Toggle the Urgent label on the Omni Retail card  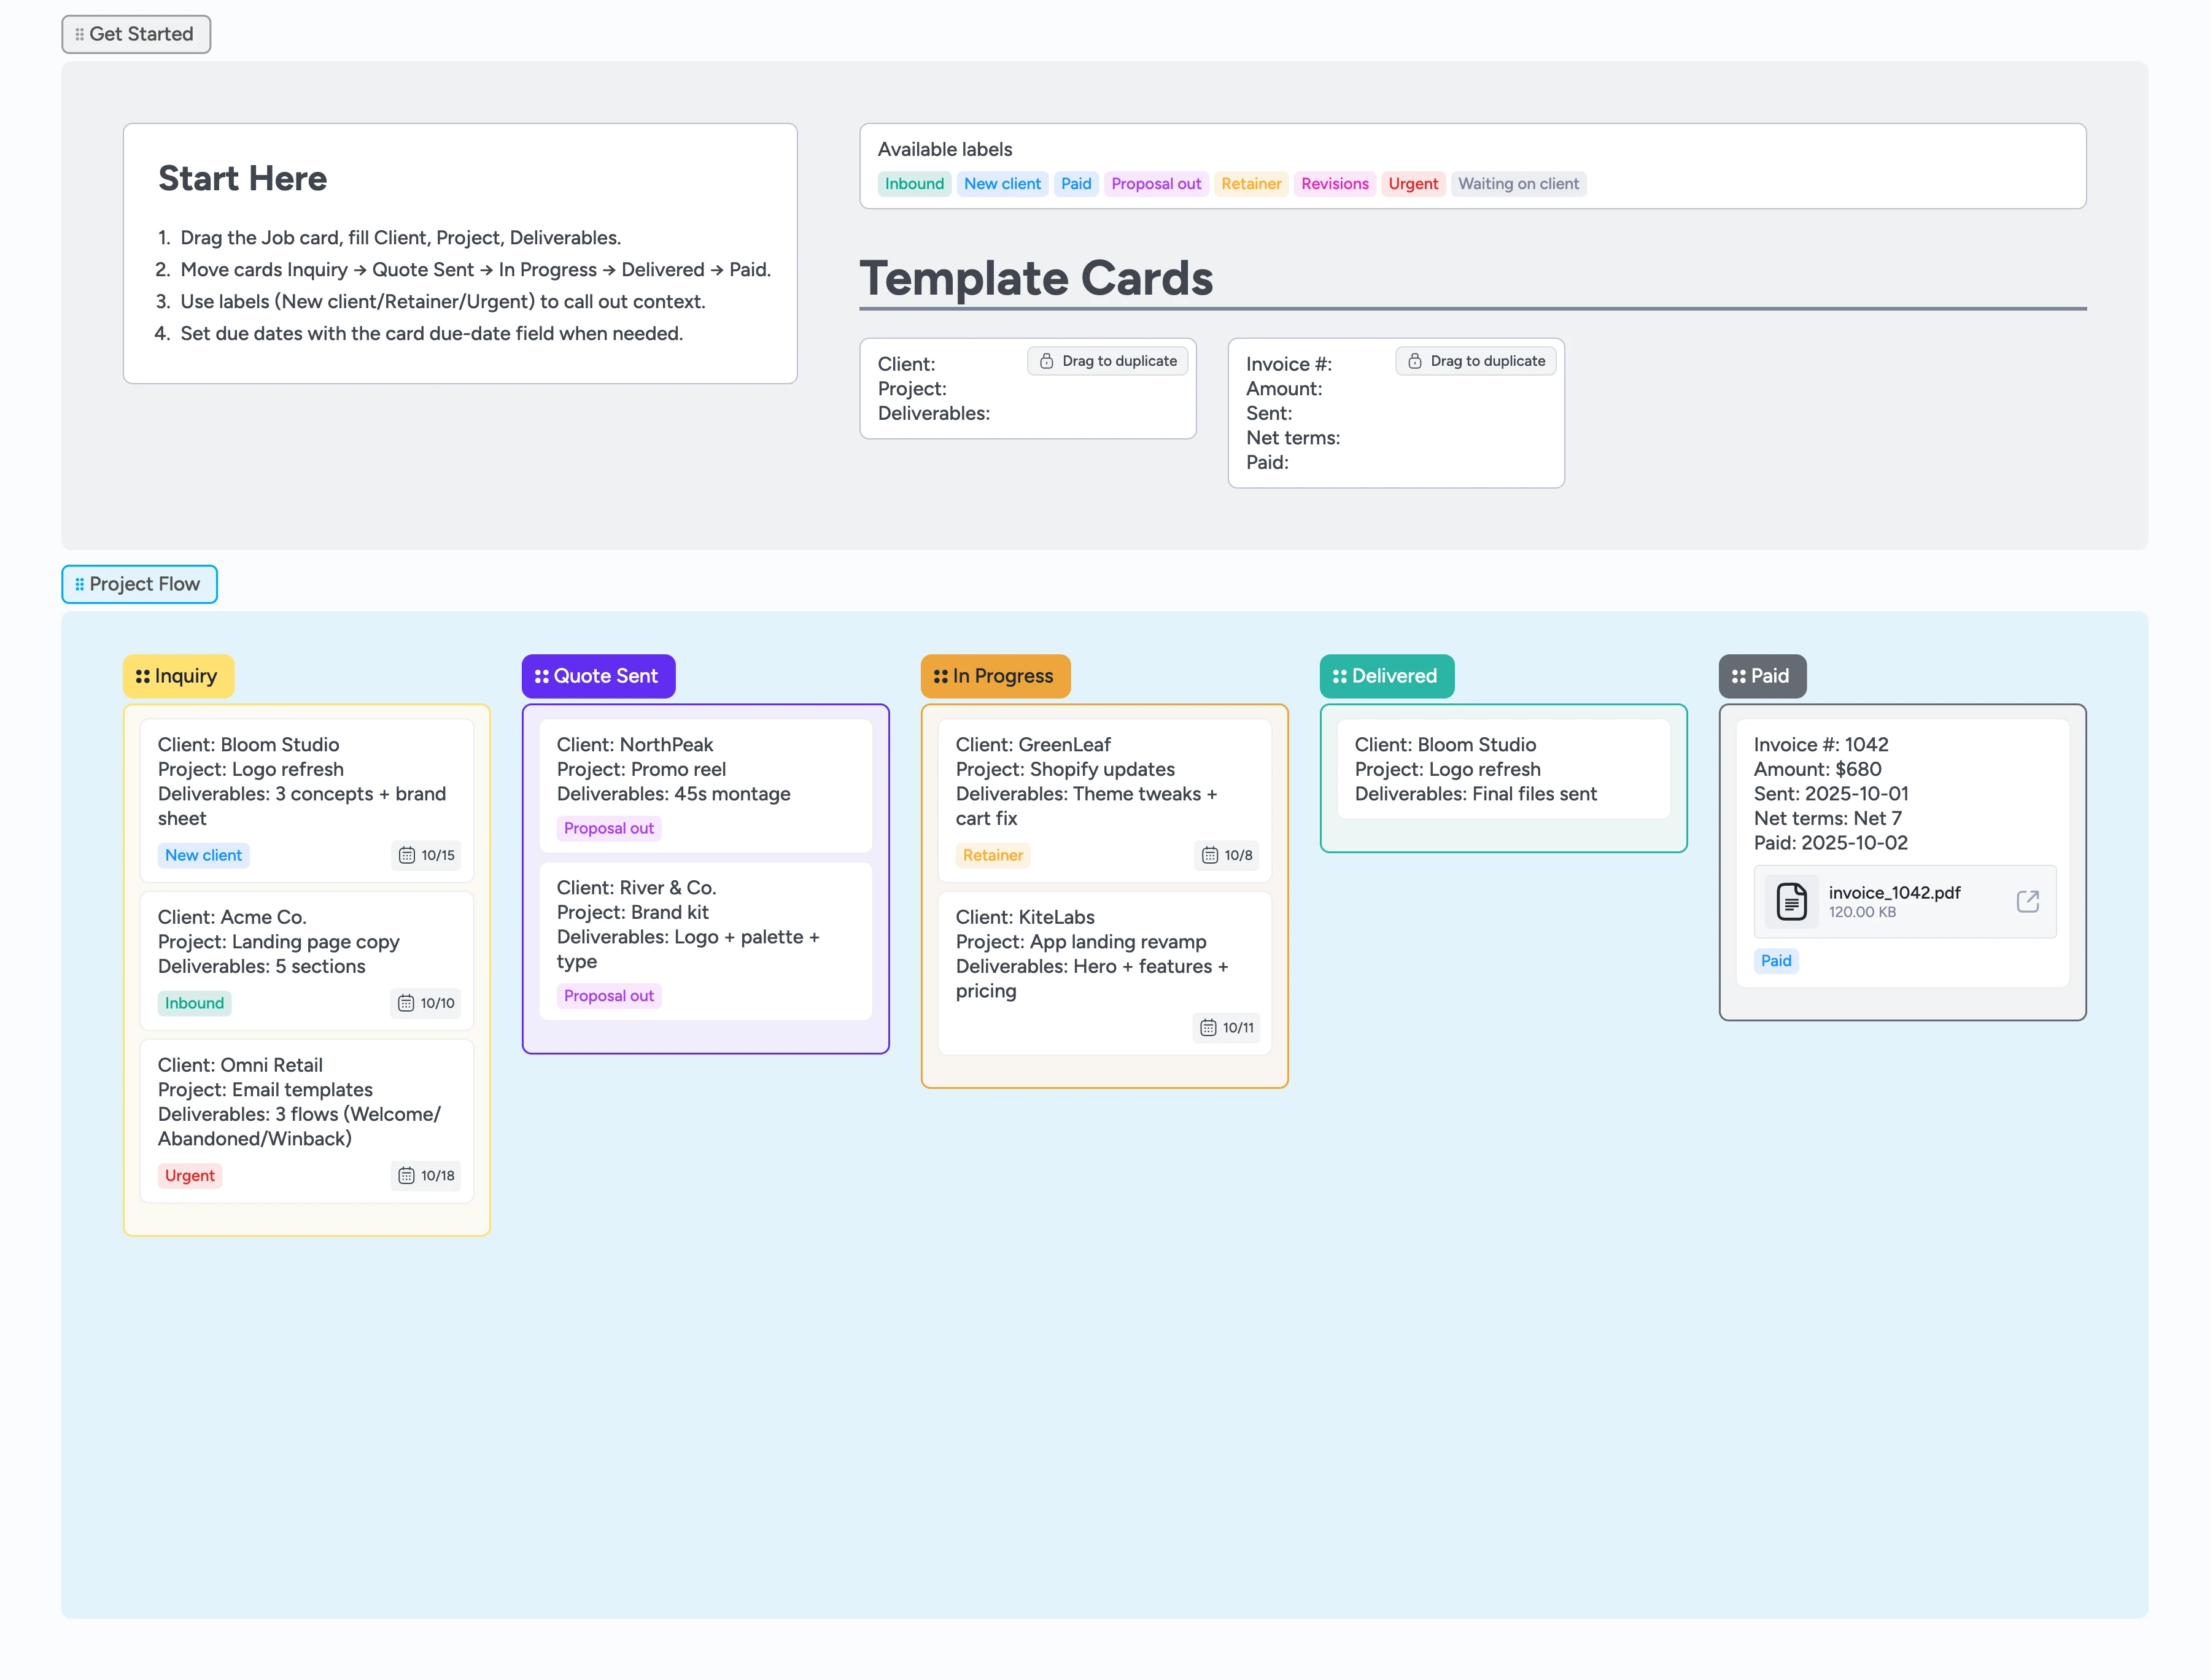(189, 1175)
